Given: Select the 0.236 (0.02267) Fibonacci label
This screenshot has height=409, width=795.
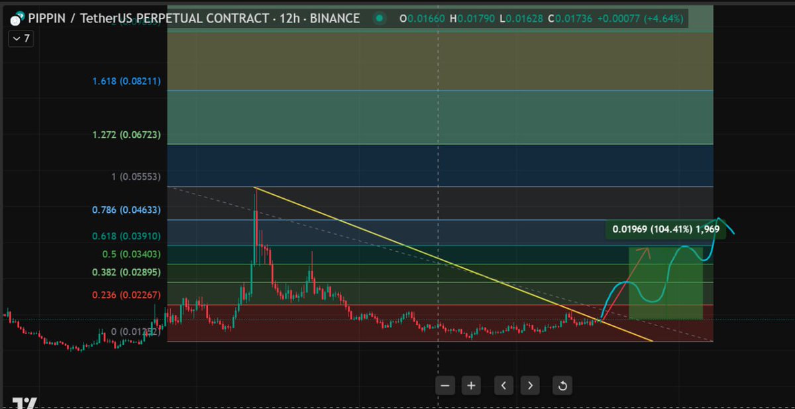Looking at the screenshot, I should click(127, 294).
